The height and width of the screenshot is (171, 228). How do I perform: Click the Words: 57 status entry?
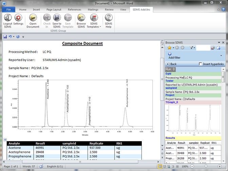[28, 166]
